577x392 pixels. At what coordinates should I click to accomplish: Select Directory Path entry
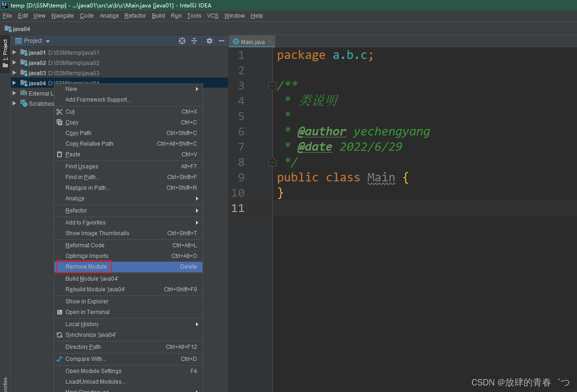pyautogui.click(x=128, y=347)
